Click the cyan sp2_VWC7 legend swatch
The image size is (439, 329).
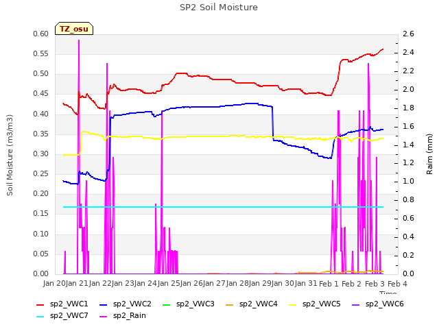(x=40, y=317)
